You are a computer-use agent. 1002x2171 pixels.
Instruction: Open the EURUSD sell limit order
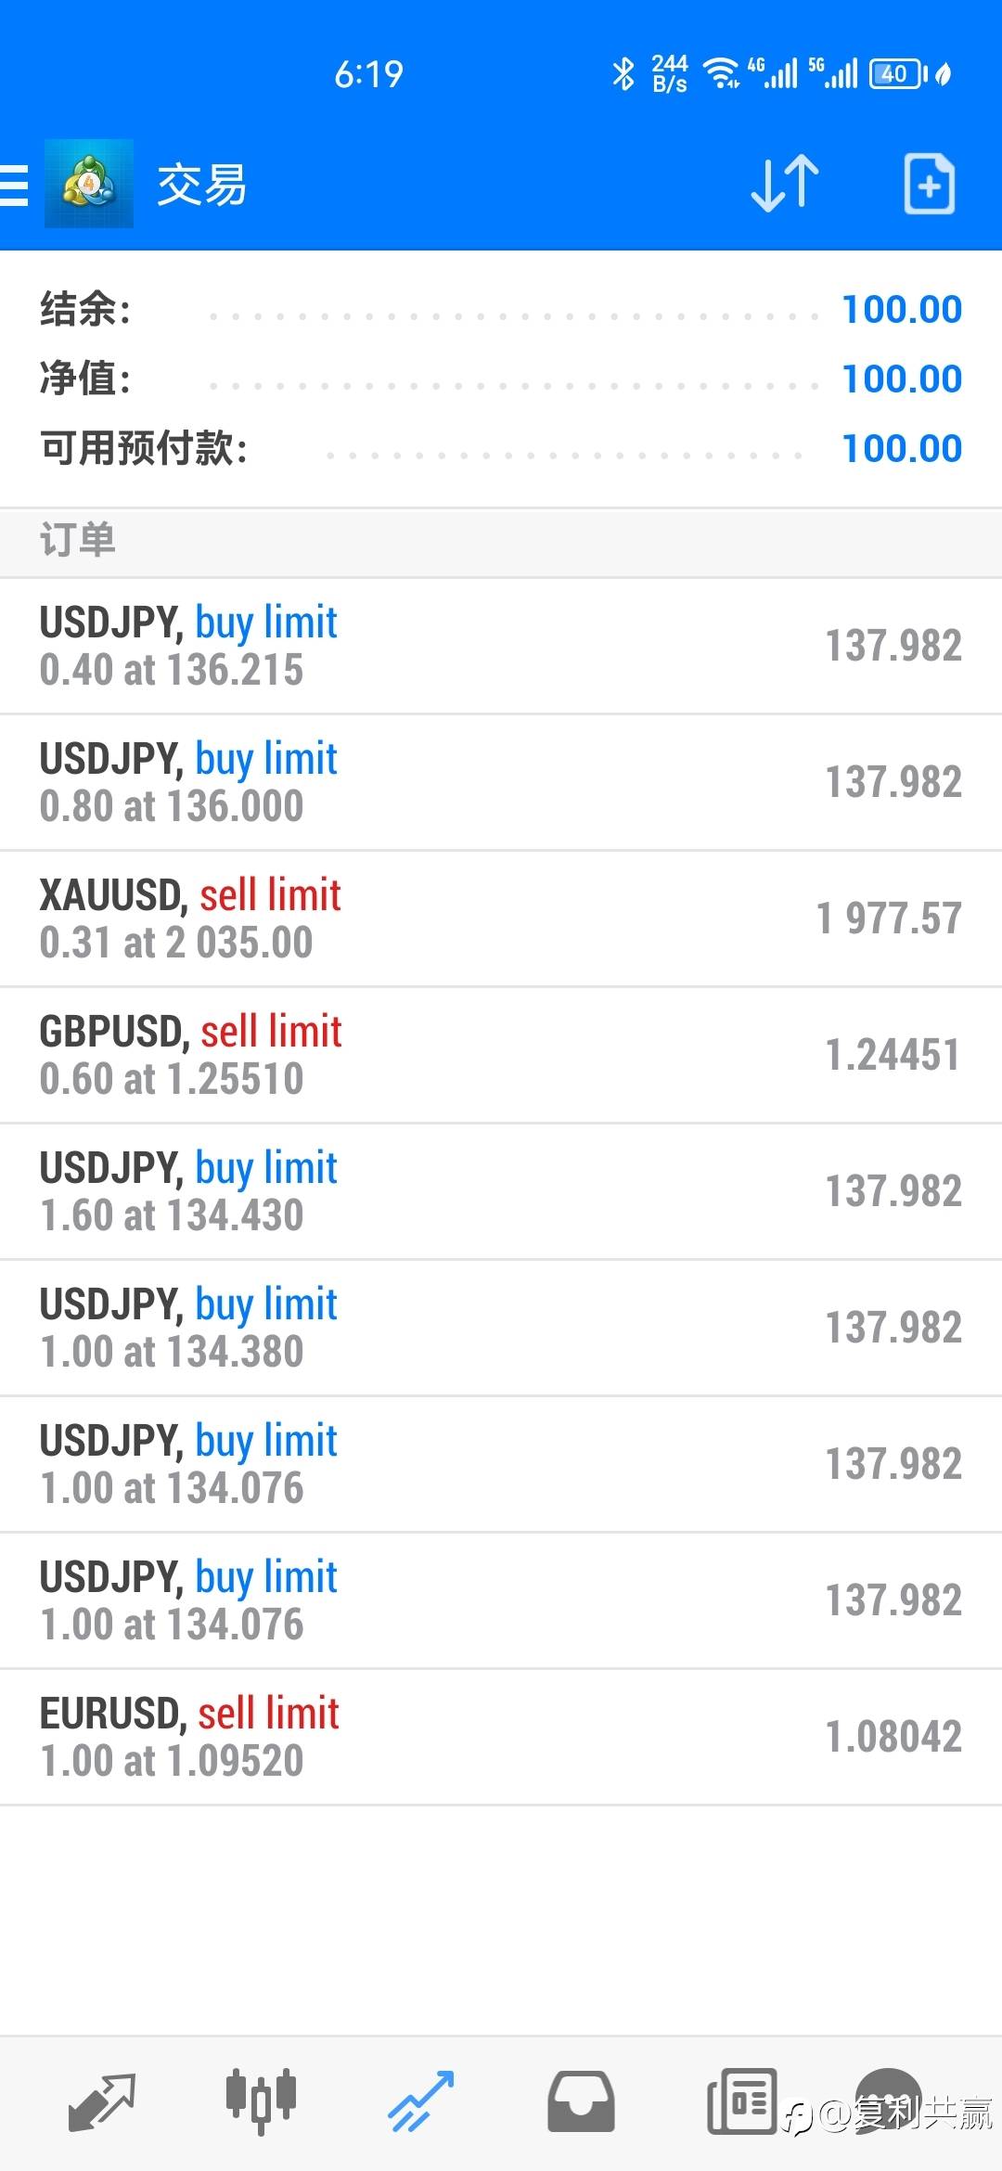pyautogui.click(x=501, y=1737)
